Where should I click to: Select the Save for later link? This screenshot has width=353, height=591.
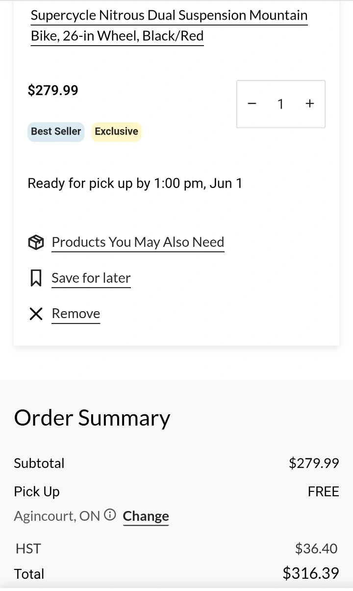(91, 278)
